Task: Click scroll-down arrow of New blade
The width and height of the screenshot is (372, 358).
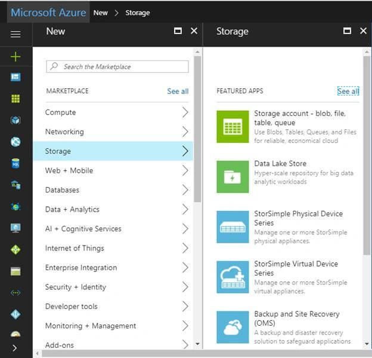Action: (197, 344)
